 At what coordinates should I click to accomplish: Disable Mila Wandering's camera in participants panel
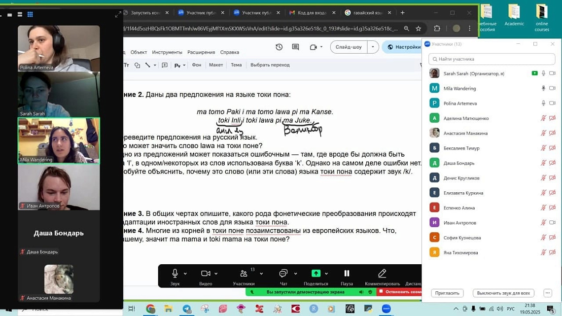click(x=551, y=88)
